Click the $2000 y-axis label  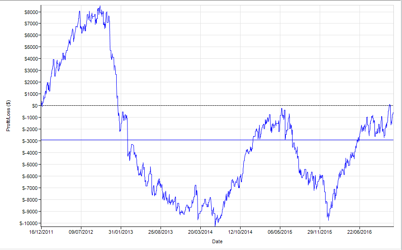click(31, 82)
